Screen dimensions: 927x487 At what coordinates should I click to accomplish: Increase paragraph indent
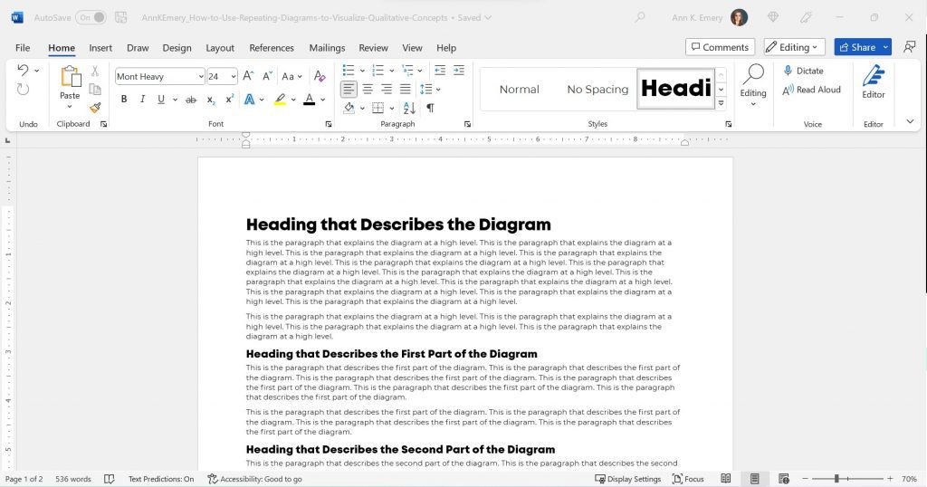tap(459, 71)
